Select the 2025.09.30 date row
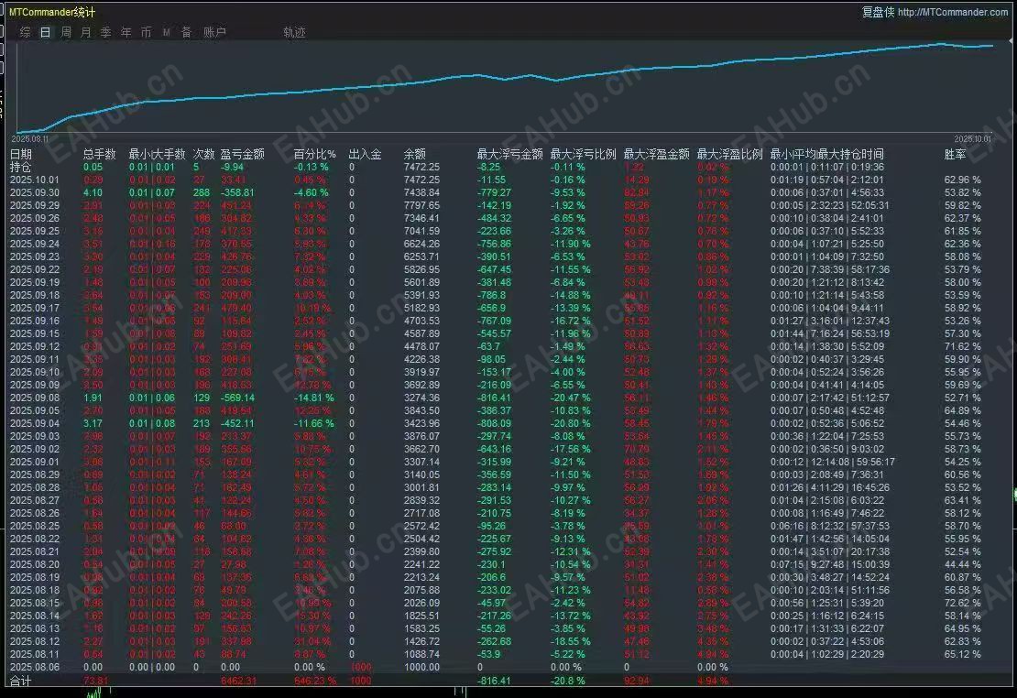This screenshot has width=1017, height=698. pos(35,192)
